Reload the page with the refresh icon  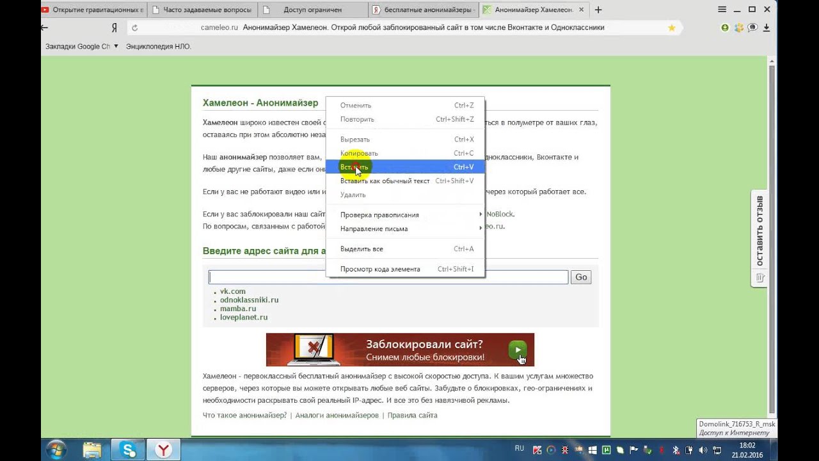click(x=134, y=28)
